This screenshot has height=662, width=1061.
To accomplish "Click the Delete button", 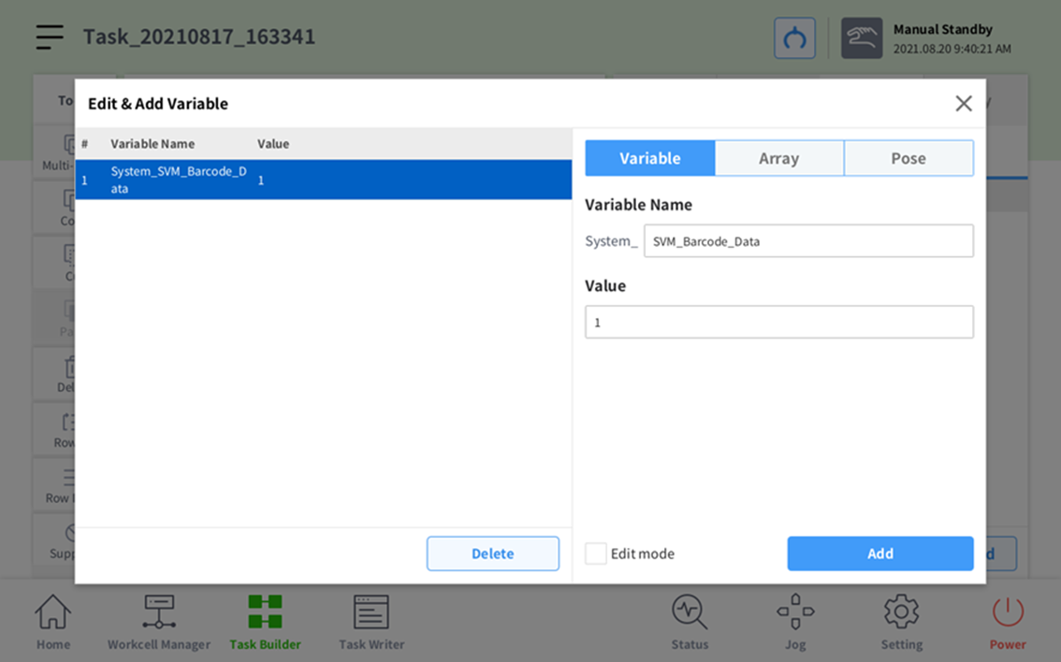I will click(492, 554).
